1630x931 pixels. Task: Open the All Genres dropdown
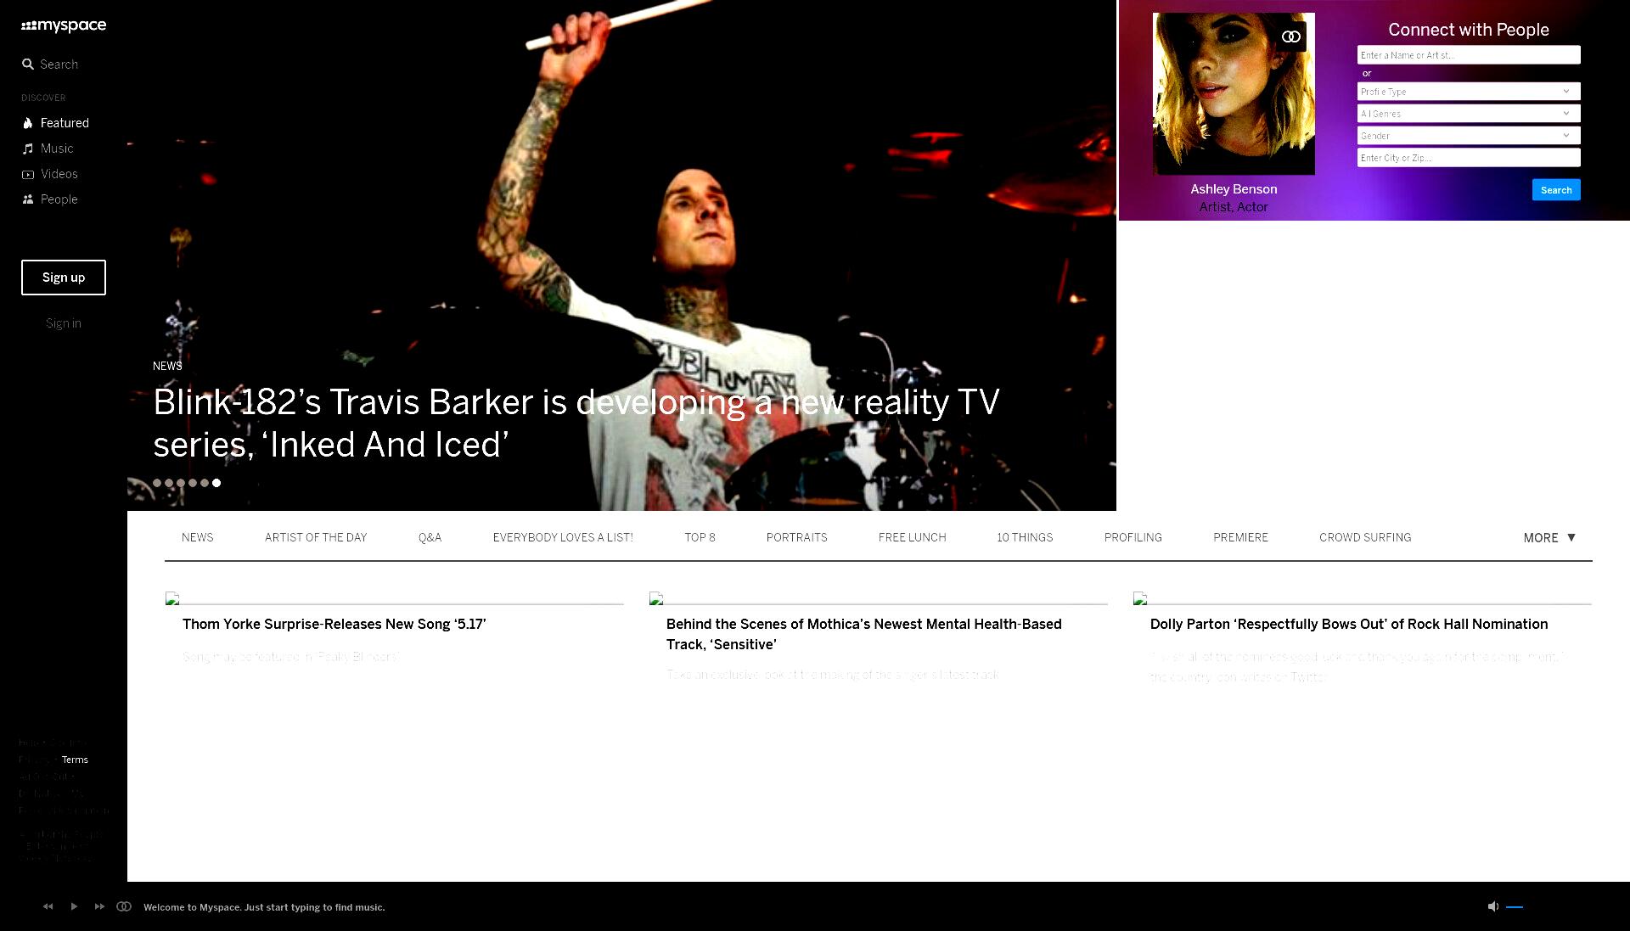1469,114
